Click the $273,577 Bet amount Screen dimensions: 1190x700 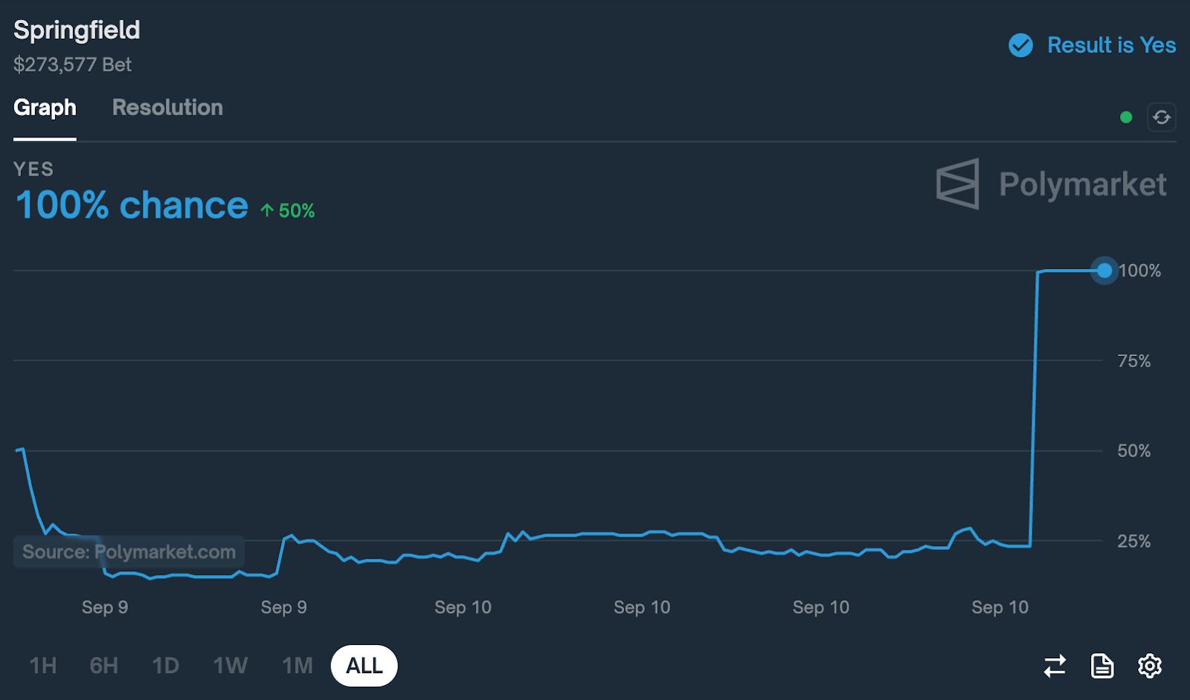point(72,65)
